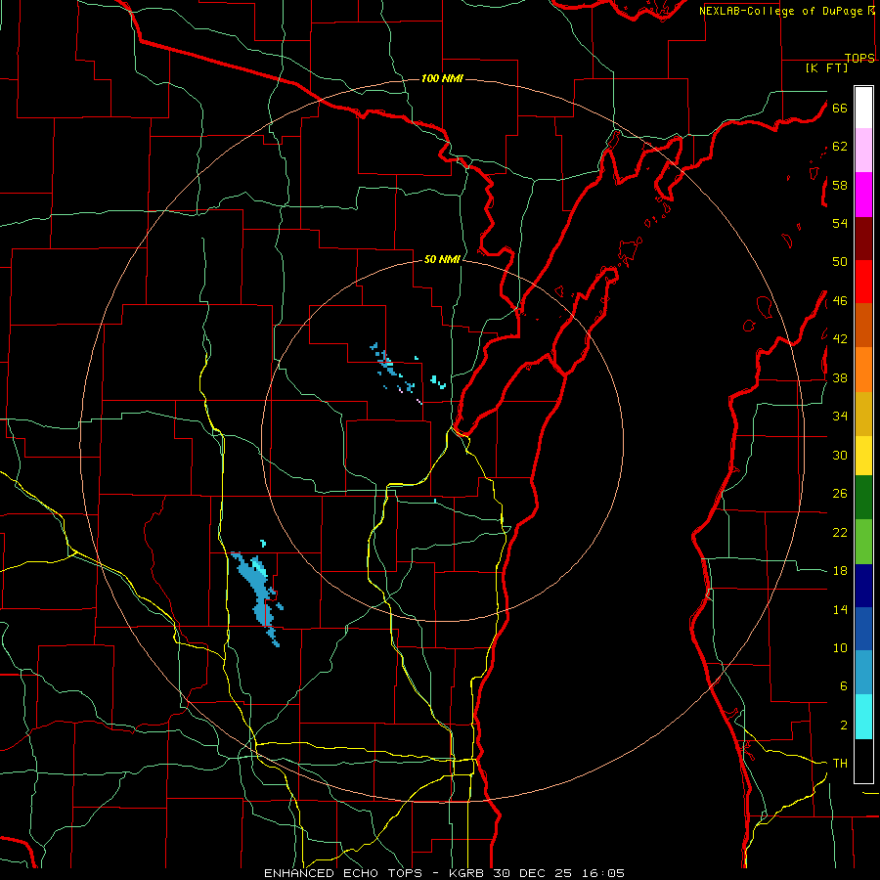This screenshot has width=880, height=880.
Task: Click the navy 18 kft legend swatch
Action: click(863, 586)
